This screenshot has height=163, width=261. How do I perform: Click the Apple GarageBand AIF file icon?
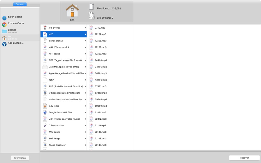coord(45,73)
